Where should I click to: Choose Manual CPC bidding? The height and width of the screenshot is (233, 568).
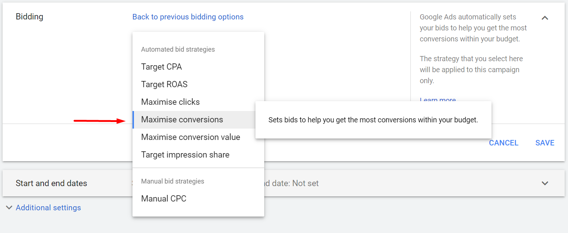(x=164, y=198)
